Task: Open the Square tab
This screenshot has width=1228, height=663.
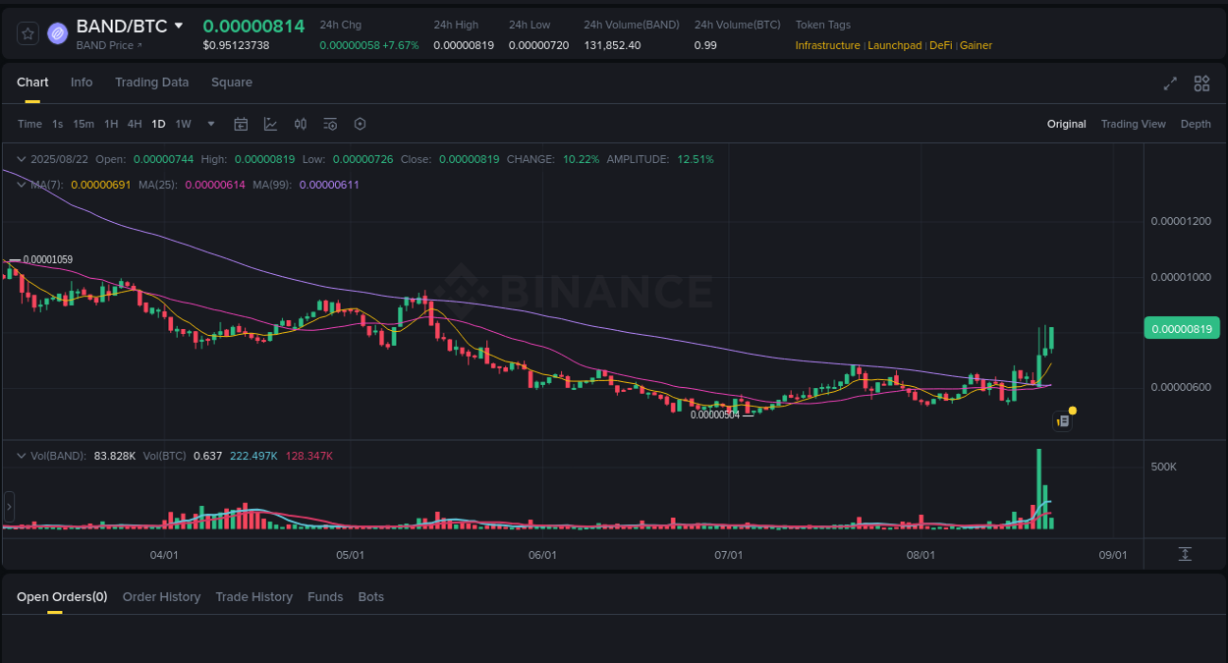Action: click(x=232, y=83)
